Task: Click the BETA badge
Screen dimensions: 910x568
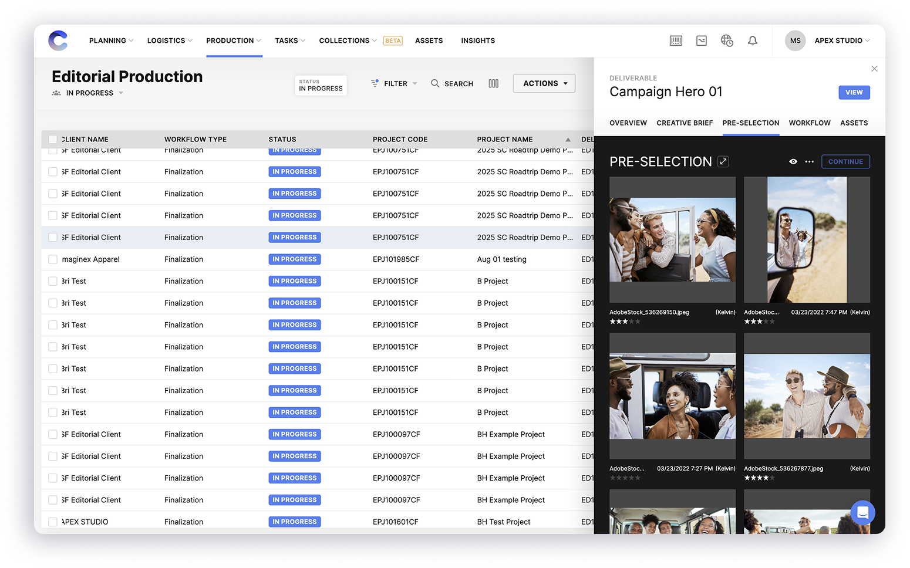Action: 393,41
